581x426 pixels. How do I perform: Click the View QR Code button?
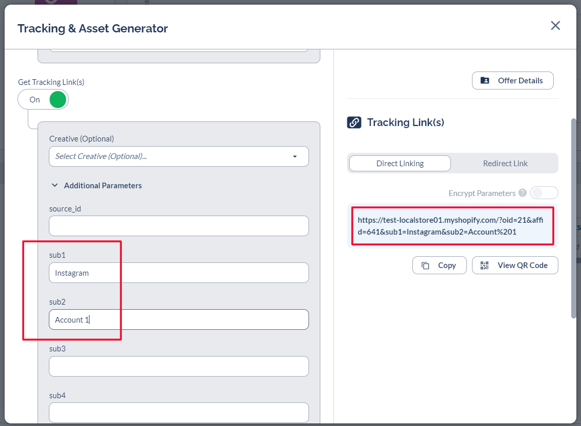[515, 265]
